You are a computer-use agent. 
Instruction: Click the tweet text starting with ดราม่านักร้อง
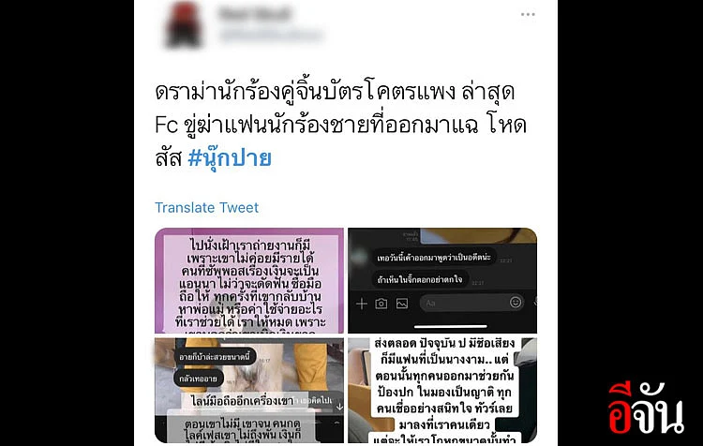click(x=341, y=125)
